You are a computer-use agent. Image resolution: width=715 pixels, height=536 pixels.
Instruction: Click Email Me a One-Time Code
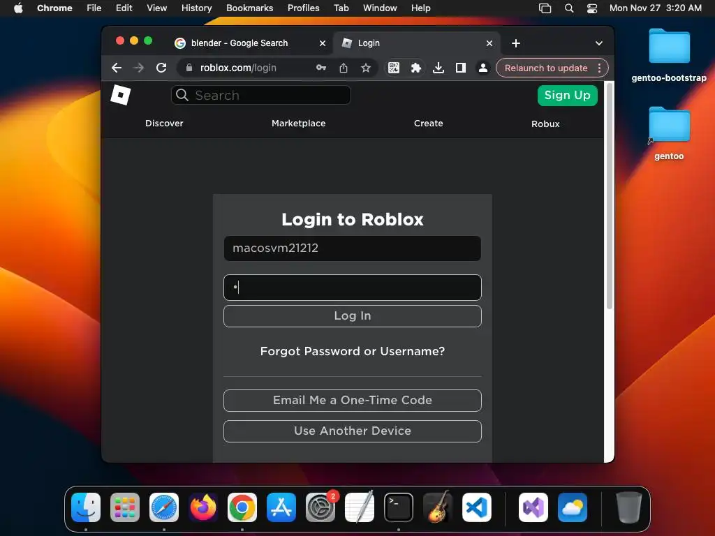click(353, 400)
